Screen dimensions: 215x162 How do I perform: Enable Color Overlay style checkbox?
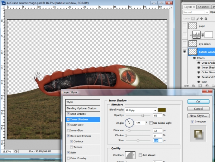(x=68, y=158)
